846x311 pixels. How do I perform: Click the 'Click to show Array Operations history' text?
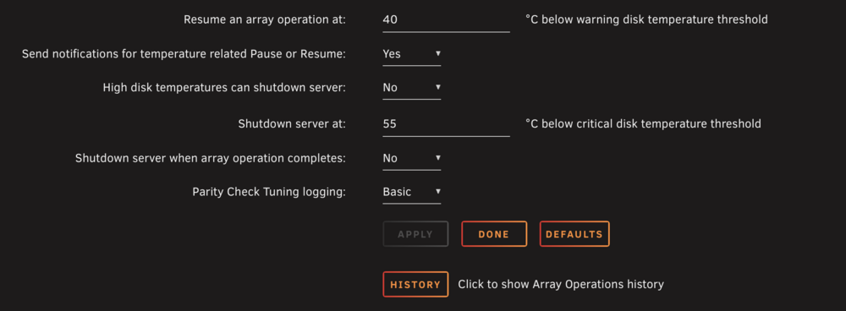click(561, 284)
